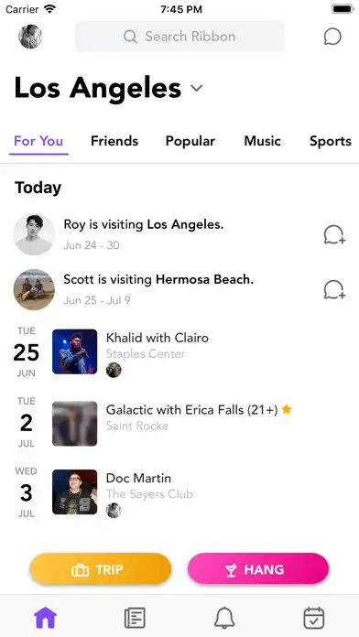Open the news feed icon in bottom bar
The width and height of the screenshot is (359, 637).
pos(135,618)
